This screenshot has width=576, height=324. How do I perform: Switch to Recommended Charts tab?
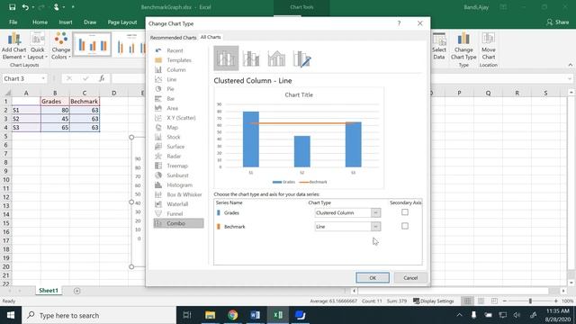coord(173,38)
